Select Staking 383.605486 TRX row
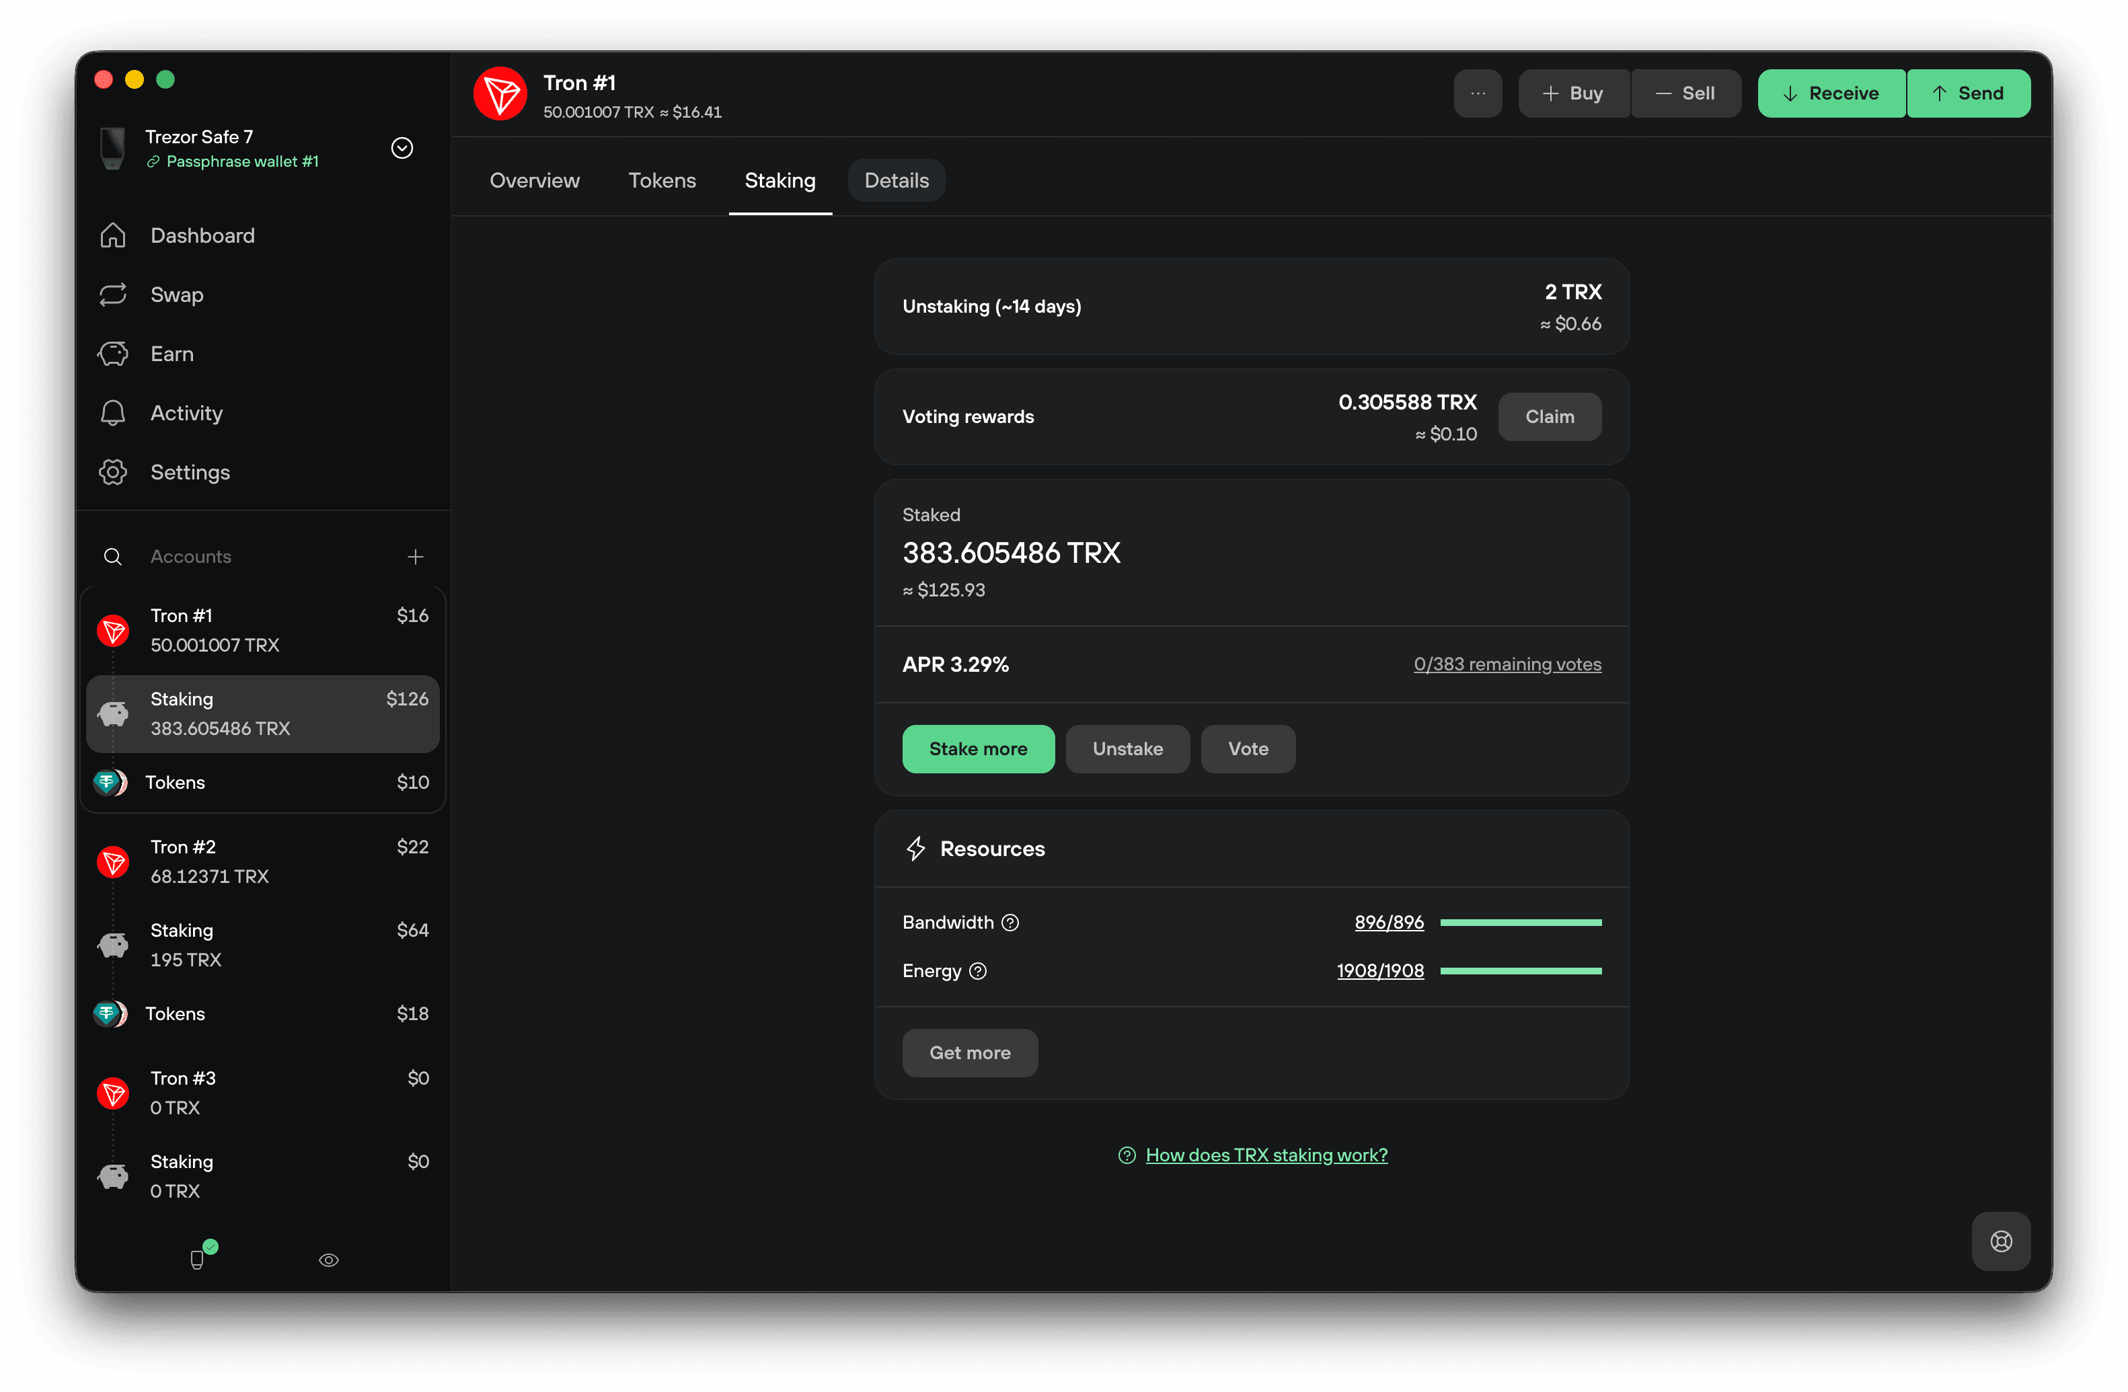This screenshot has height=1392, width=2128. tap(263, 713)
